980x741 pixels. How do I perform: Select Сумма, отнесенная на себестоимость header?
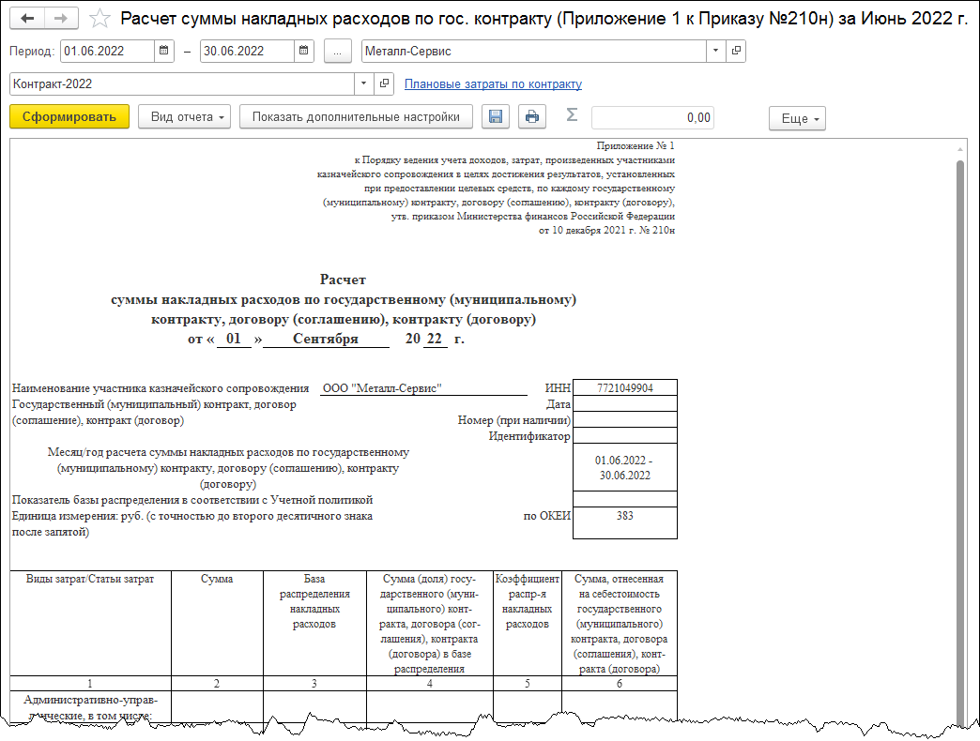(620, 623)
